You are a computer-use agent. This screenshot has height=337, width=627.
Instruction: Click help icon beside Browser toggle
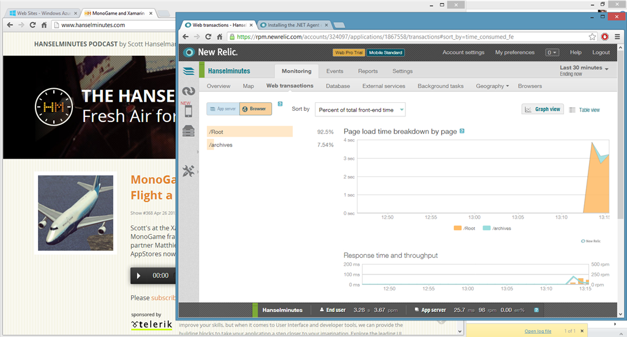(x=280, y=104)
